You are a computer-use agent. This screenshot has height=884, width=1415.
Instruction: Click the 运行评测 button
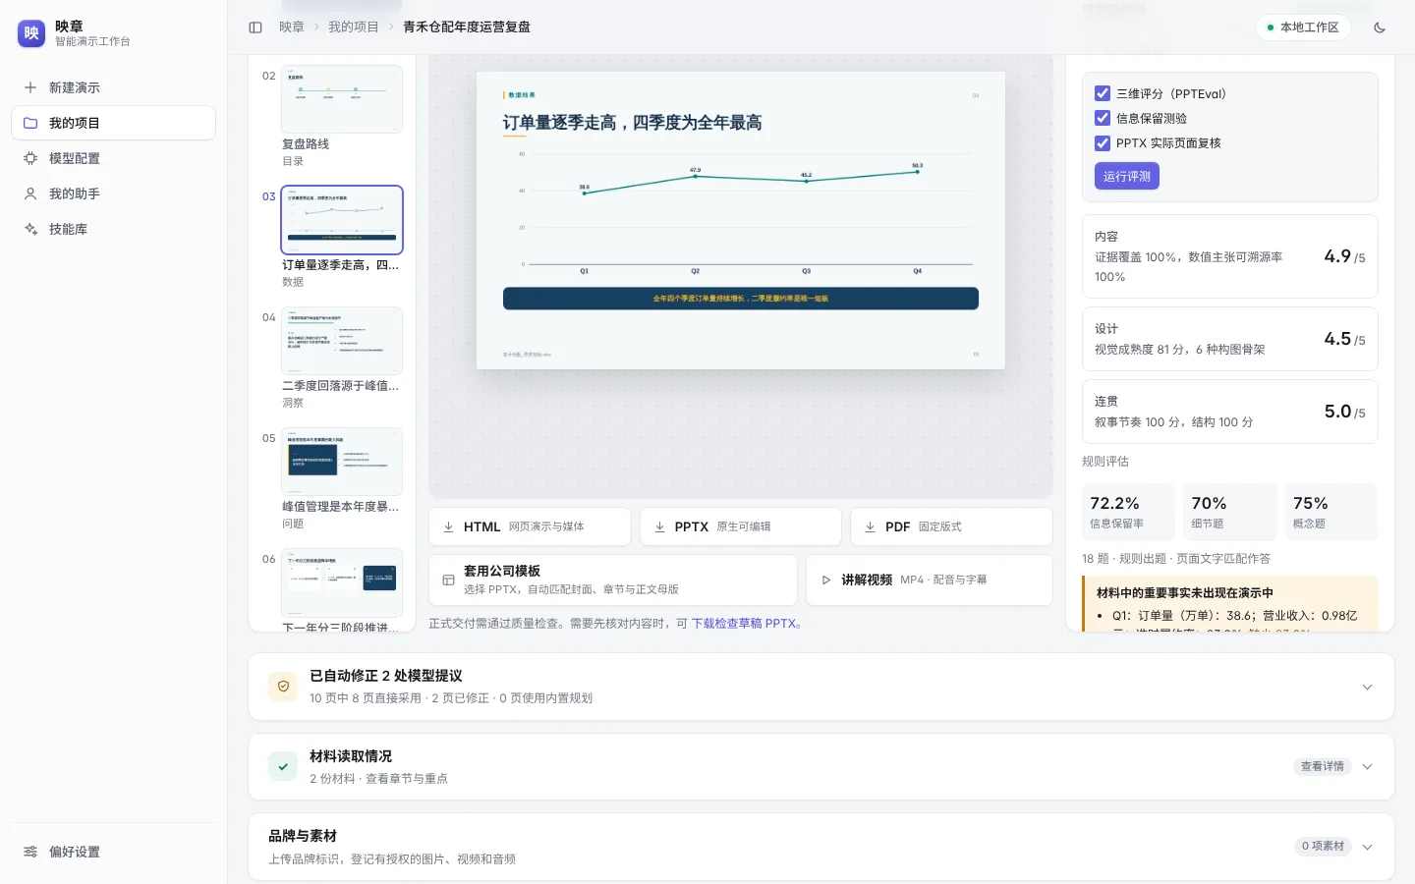point(1127,176)
